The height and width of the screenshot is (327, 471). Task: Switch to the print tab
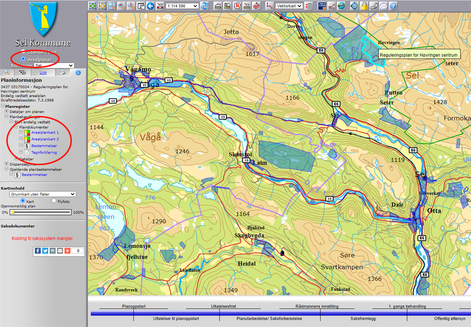[x=63, y=73]
